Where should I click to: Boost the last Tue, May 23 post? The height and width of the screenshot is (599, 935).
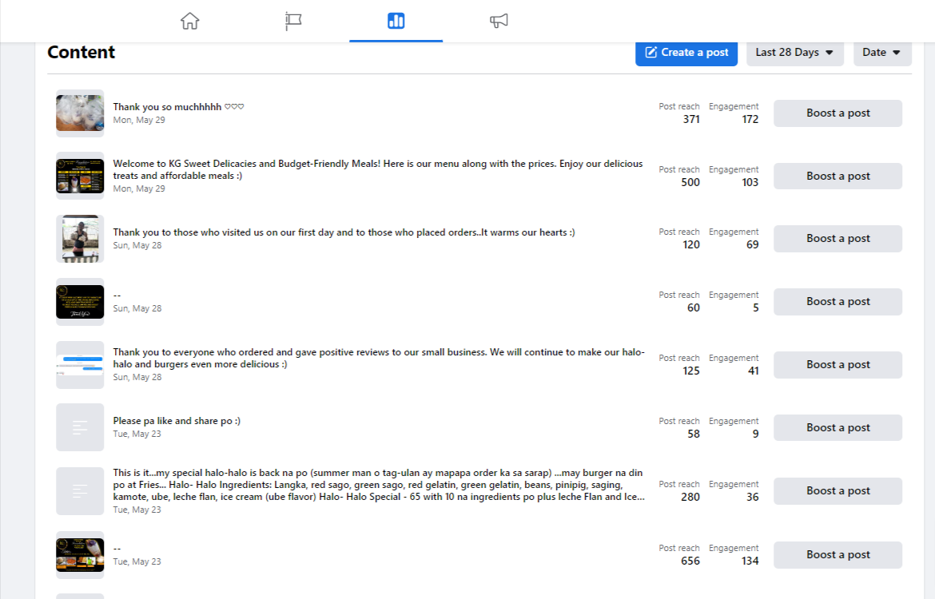[838, 555]
